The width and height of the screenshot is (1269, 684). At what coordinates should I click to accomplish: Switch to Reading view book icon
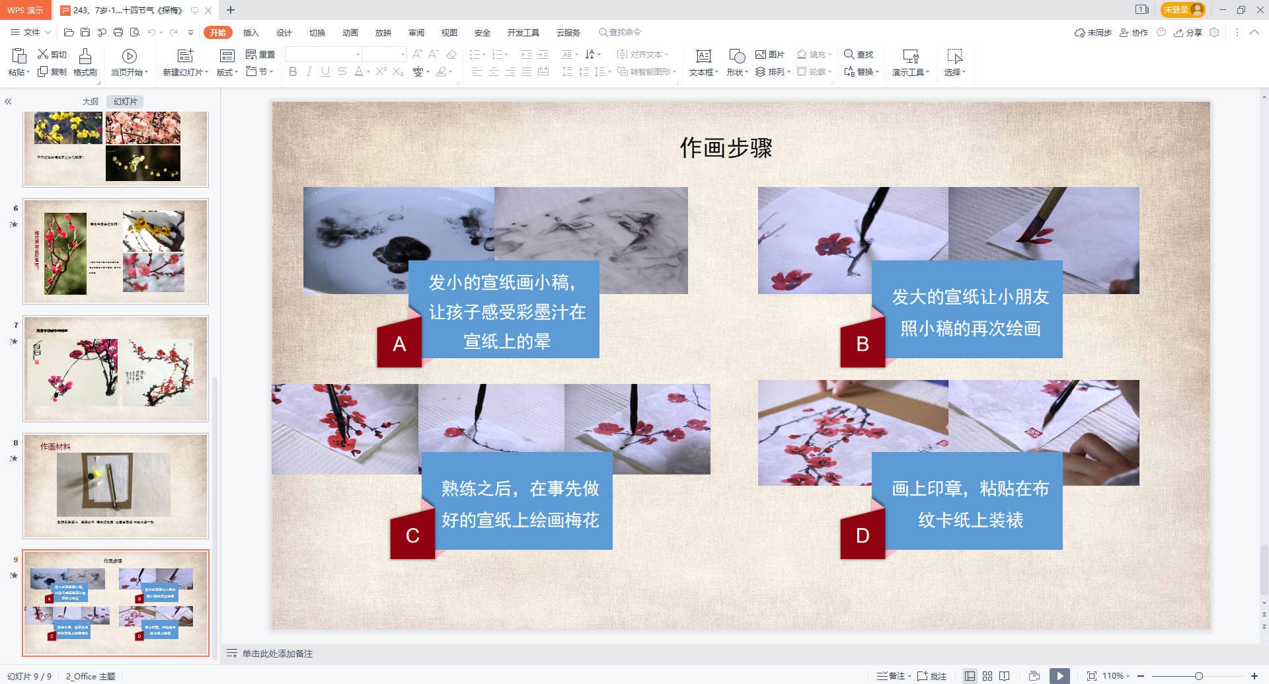pyautogui.click(x=1005, y=676)
